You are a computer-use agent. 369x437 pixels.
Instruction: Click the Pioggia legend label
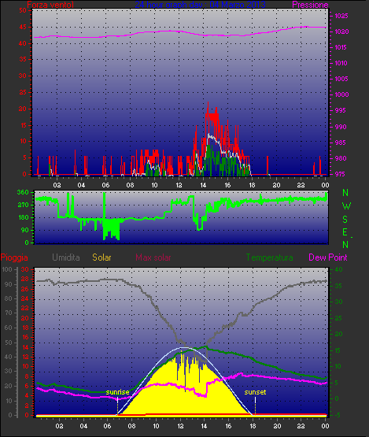[14, 257]
